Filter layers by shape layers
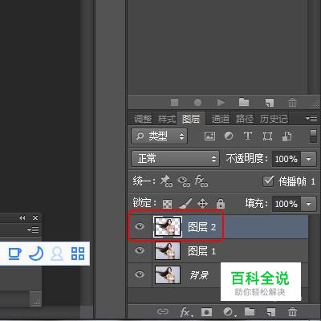 coord(267,136)
